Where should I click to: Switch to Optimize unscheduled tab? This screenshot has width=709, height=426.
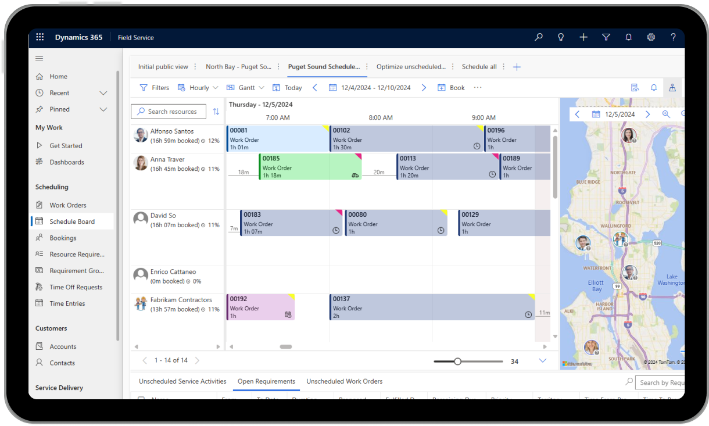coord(411,67)
